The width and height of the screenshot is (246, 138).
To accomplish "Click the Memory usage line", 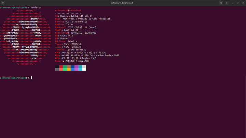I will click(72, 61).
